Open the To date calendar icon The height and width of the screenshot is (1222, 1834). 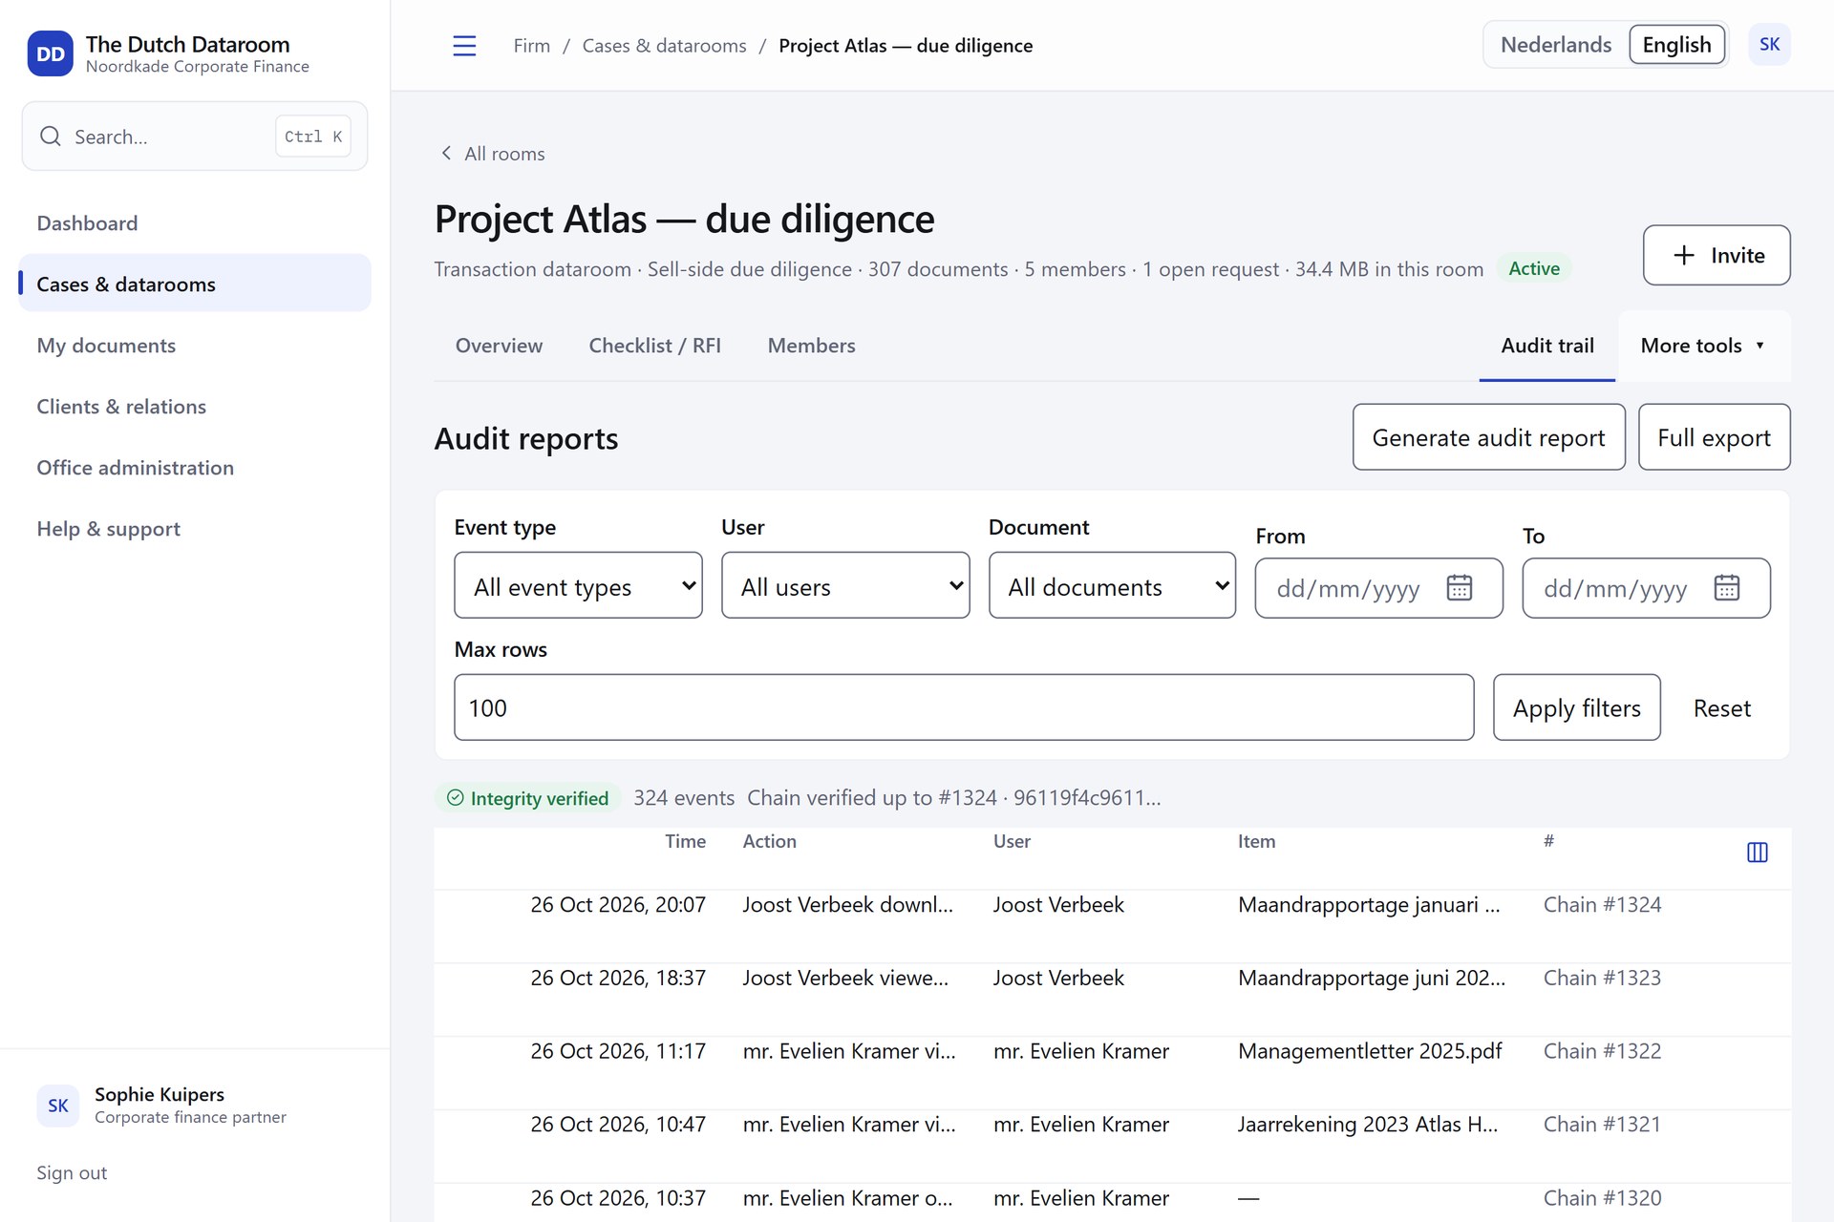pyautogui.click(x=1726, y=588)
